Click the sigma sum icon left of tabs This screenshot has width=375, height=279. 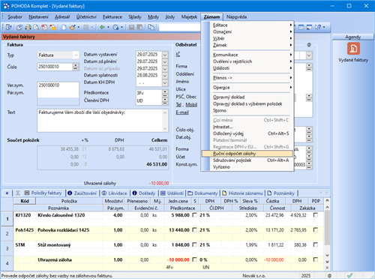tap(18, 193)
